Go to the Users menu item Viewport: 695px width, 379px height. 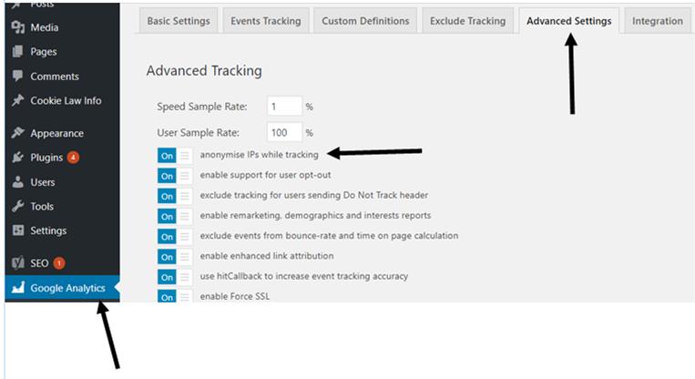click(x=62, y=181)
